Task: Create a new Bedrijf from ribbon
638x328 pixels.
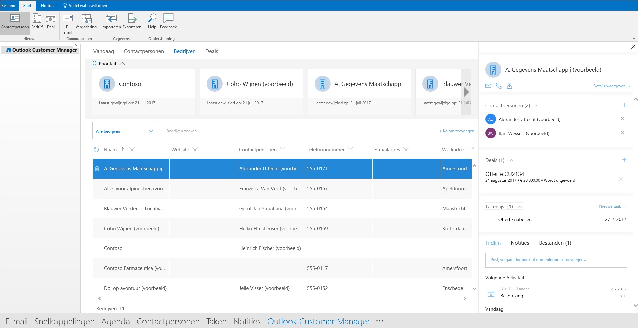Action: (37, 22)
